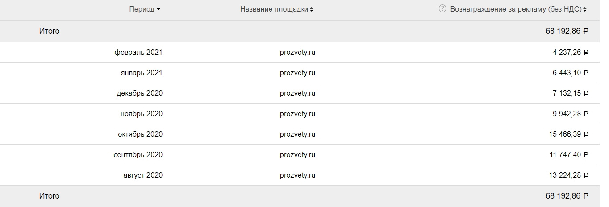609x207 pixels.
Task: Sort by Период column arrow
Action: click(x=159, y=9)
